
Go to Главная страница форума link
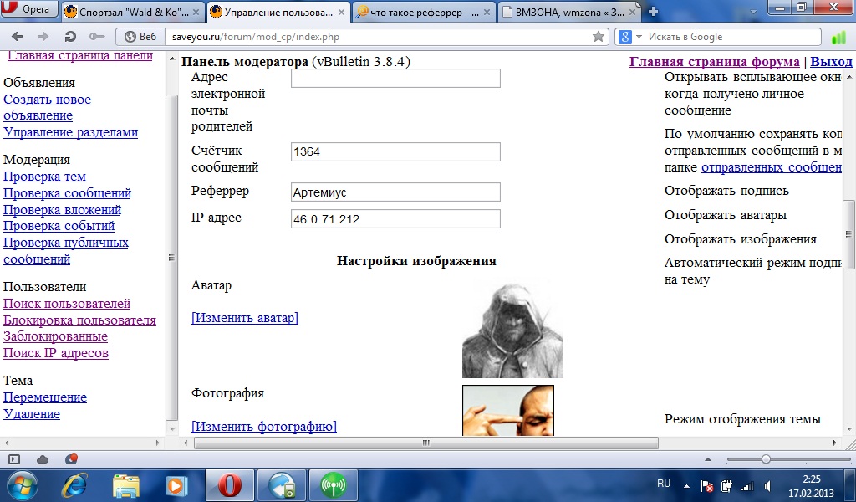[x=714, y=62]
